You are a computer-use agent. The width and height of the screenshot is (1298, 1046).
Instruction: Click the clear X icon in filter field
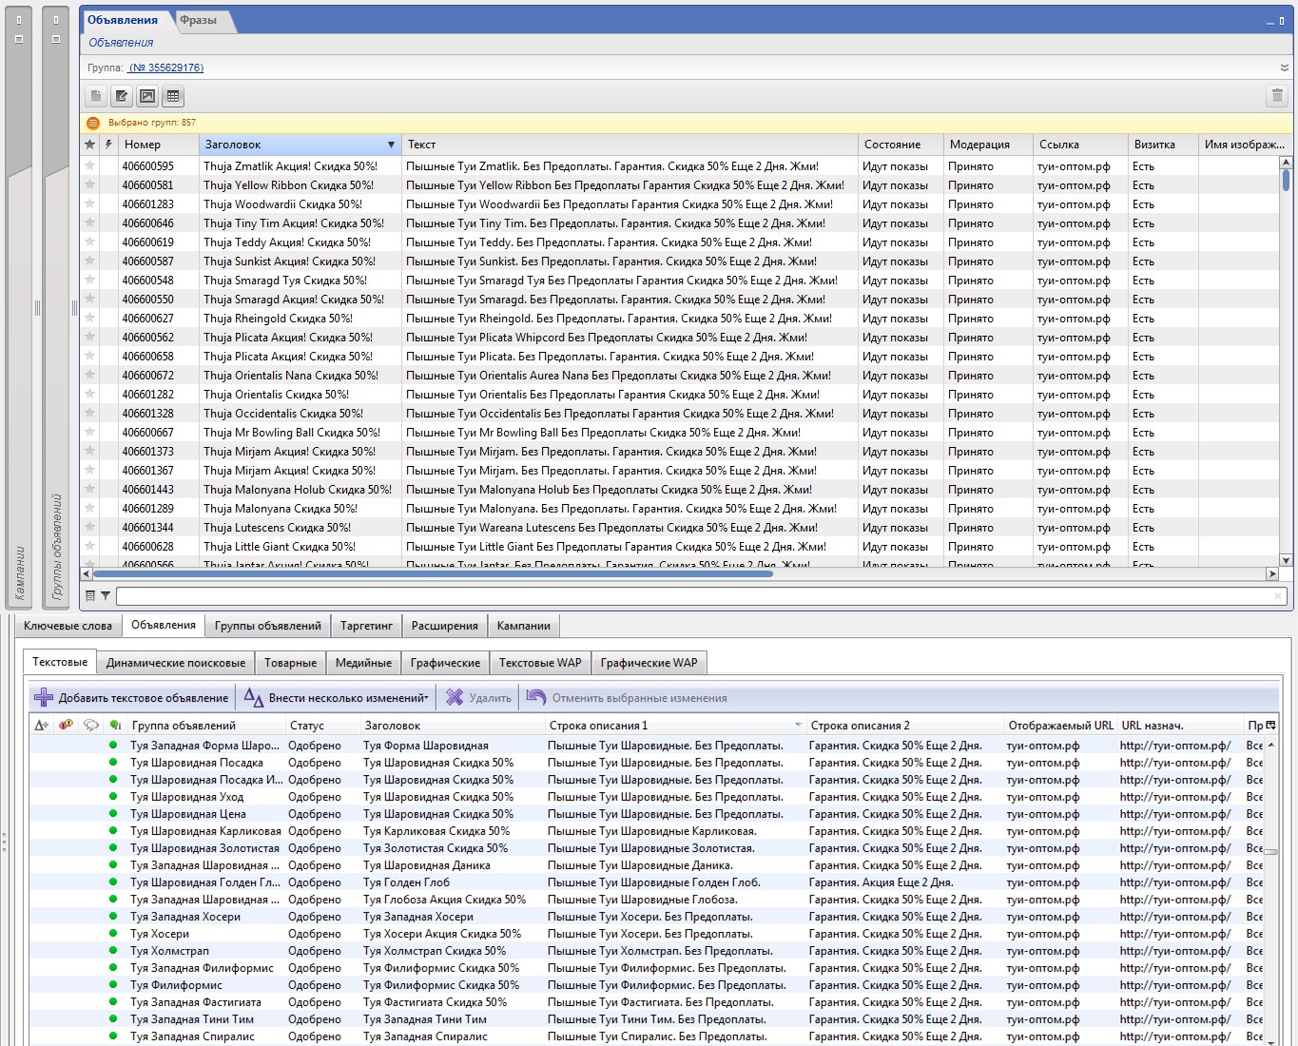[1278, 596]
